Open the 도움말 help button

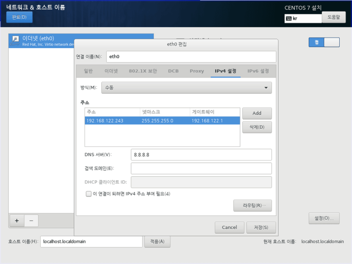(x=334, y=17)
